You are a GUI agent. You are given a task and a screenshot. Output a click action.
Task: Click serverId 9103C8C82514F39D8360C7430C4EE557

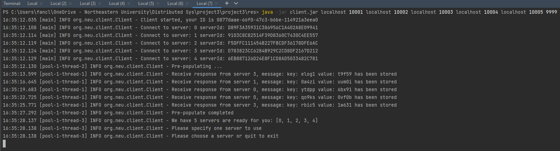pos(273,35)
